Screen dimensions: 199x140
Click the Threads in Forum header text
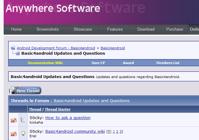[30, 101]
